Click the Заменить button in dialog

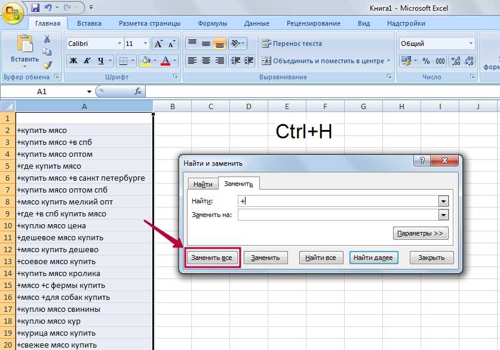click(x=265, y=258)
